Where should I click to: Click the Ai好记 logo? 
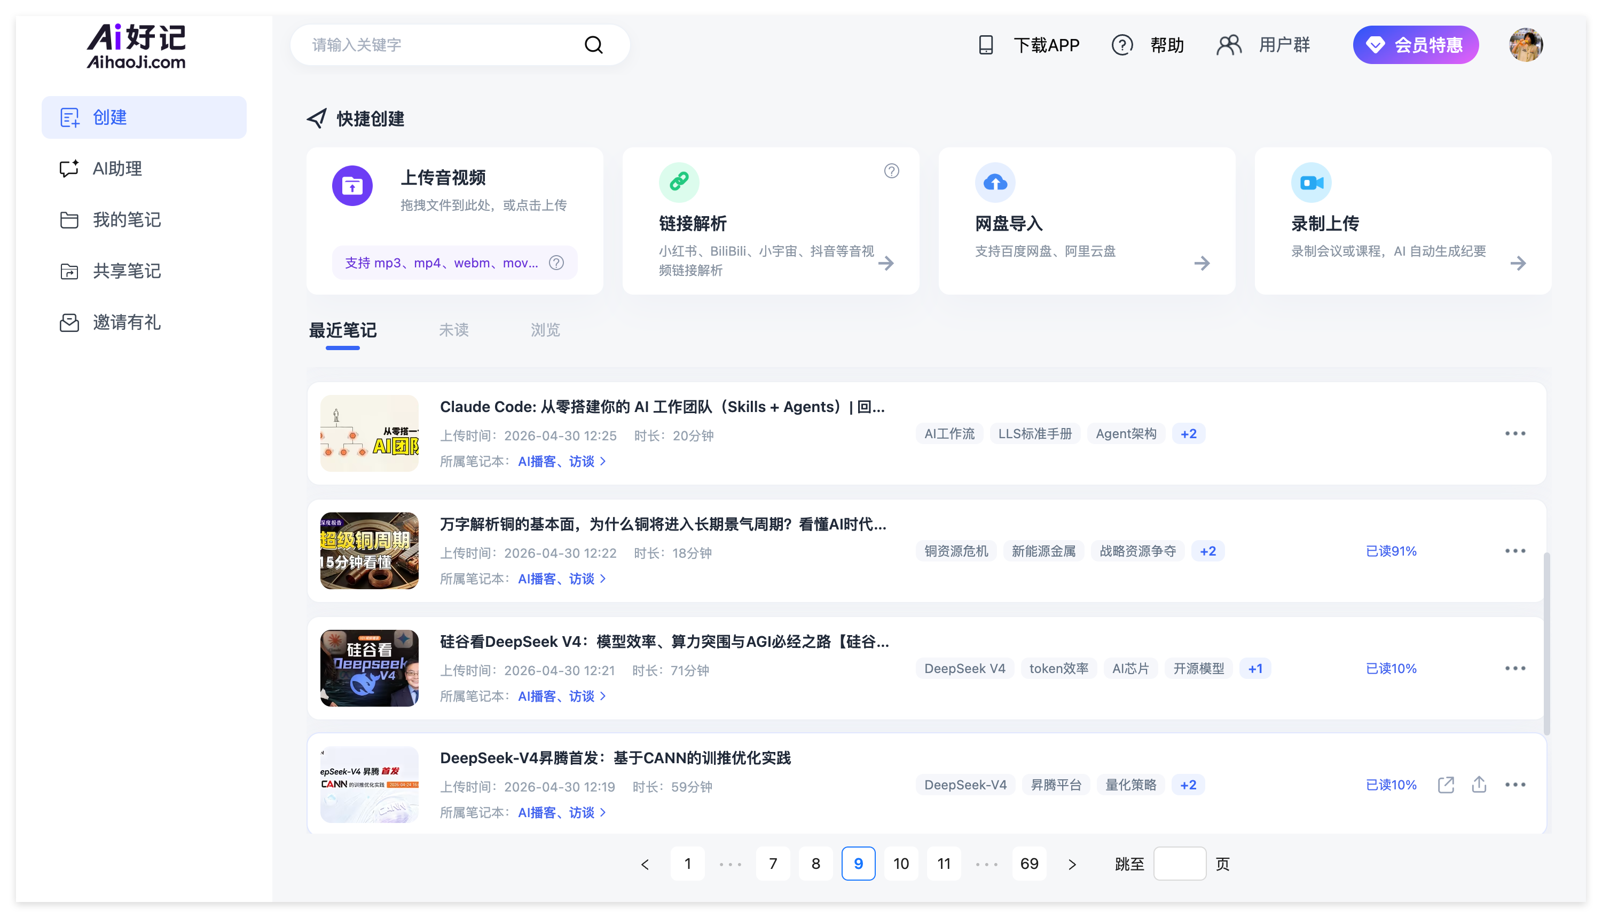(x=136, y=46)
